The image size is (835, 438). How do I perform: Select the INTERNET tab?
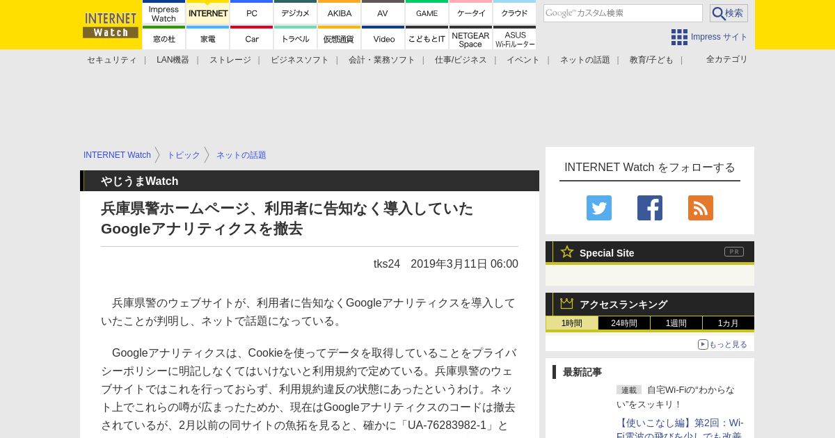click(207, 13)
